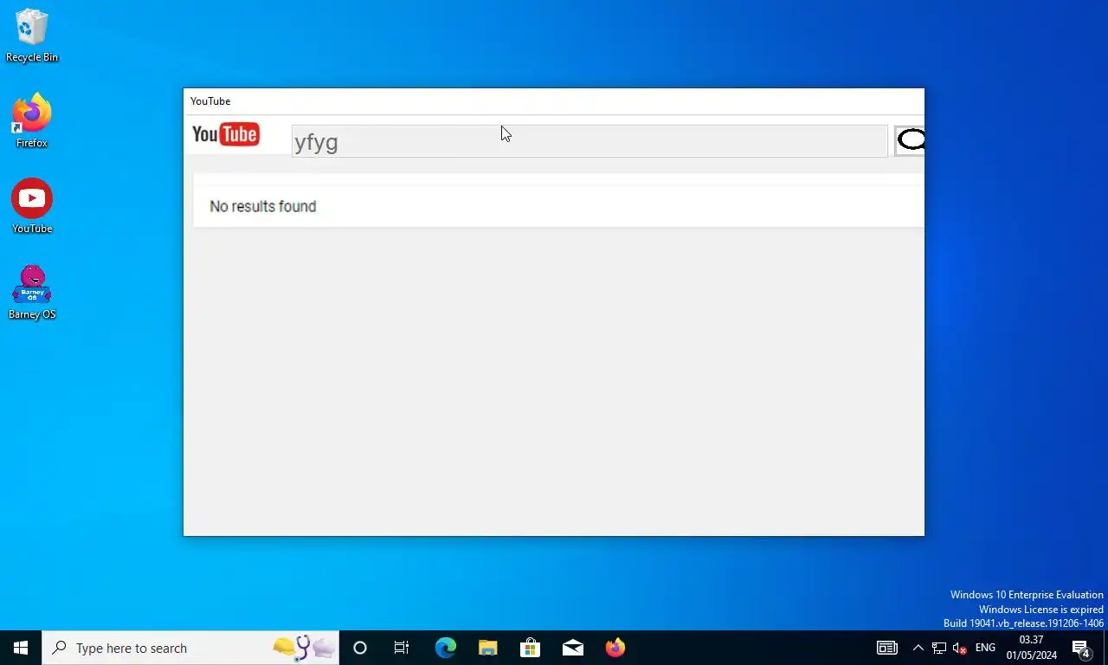Click the taskbar 'Type here to search' box
Image resolution: width=1108 pixels, height=665 pixels.
[190, 648]
